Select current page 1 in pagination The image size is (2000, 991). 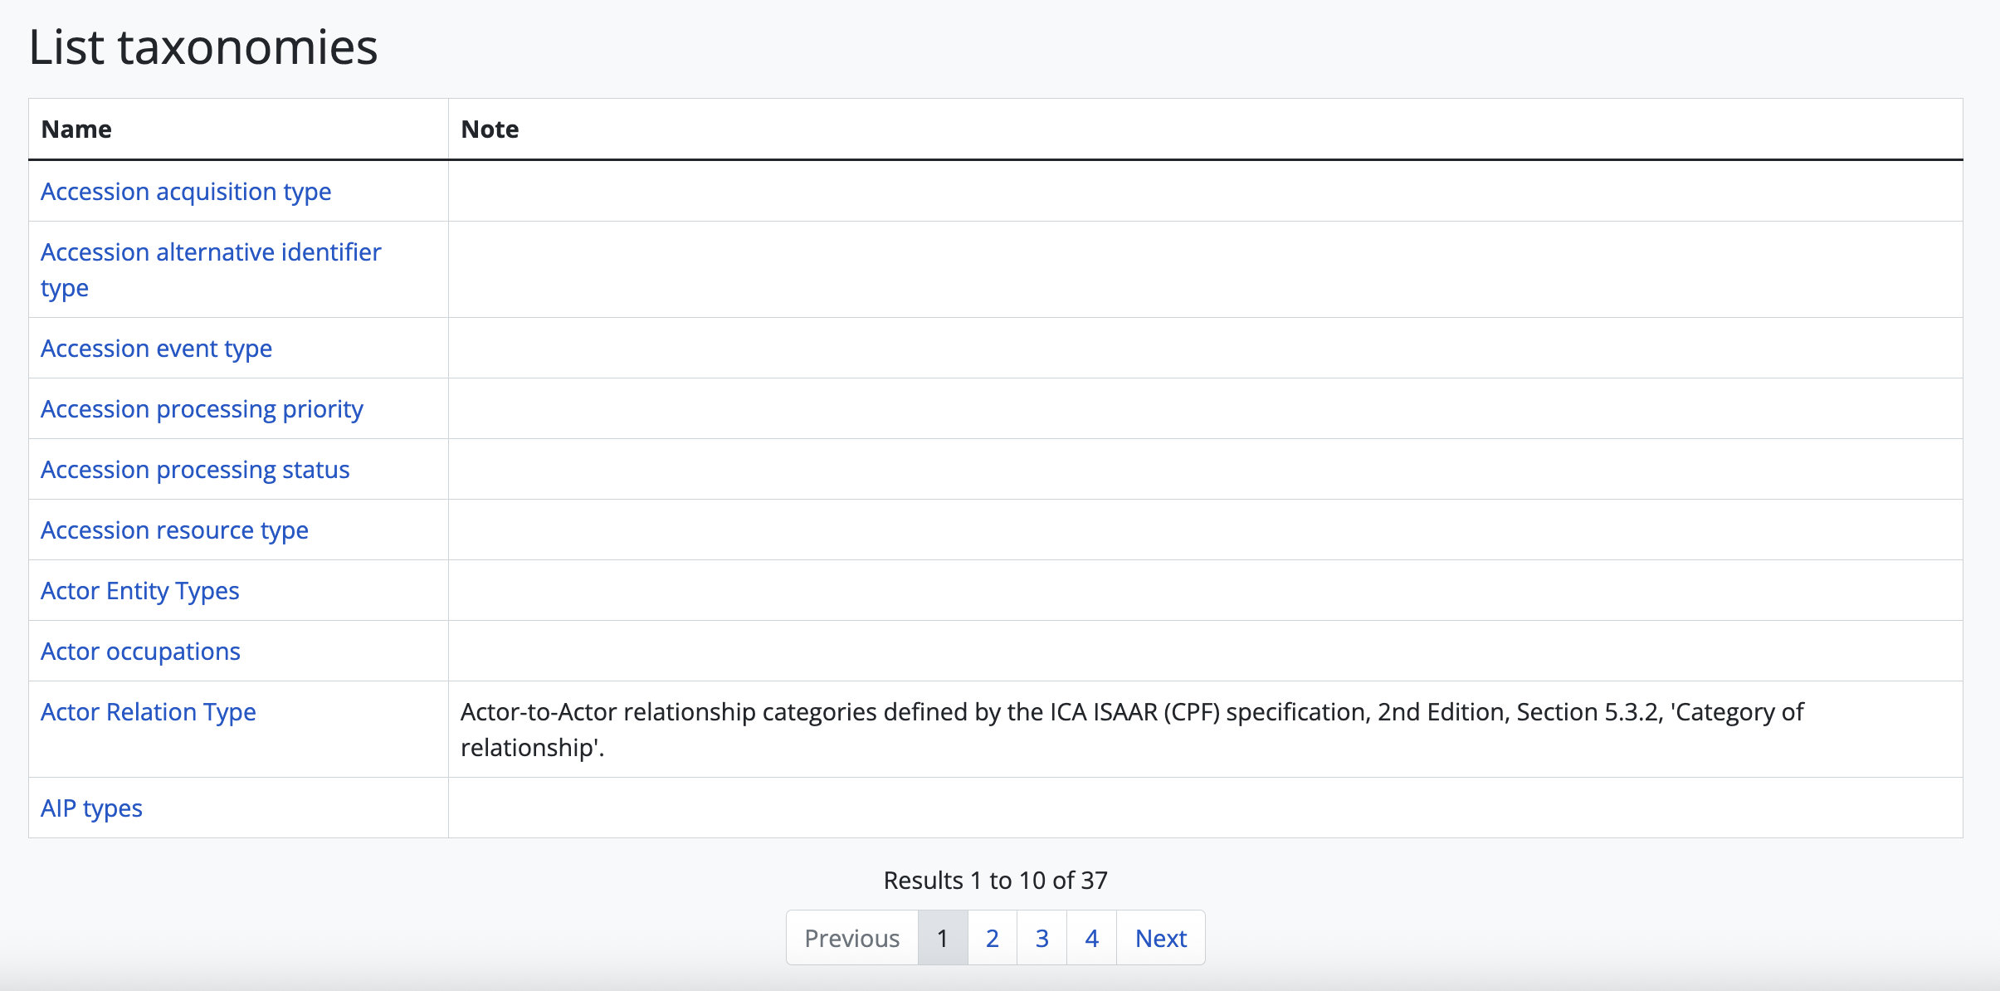[x=943, y=938]
